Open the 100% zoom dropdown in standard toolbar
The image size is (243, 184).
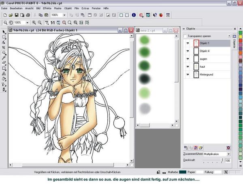pos(64,15)
